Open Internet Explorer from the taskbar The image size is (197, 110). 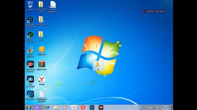(47, 107)
